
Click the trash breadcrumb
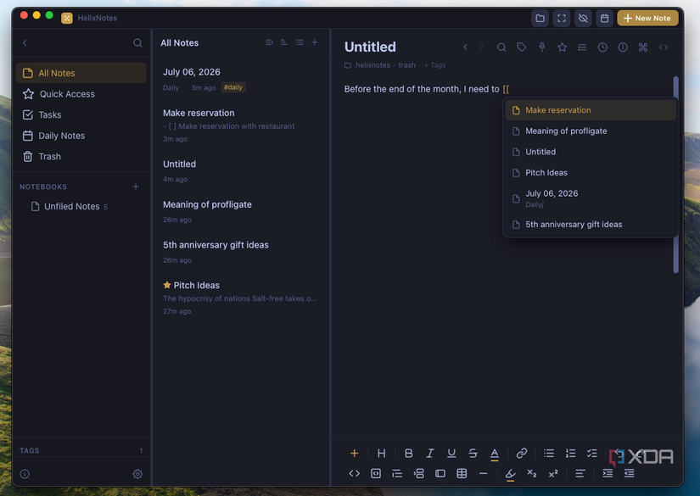(406, 65)
